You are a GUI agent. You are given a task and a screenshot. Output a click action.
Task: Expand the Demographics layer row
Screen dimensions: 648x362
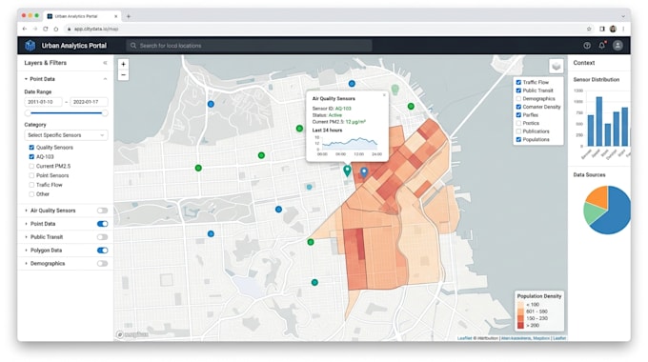27,264
